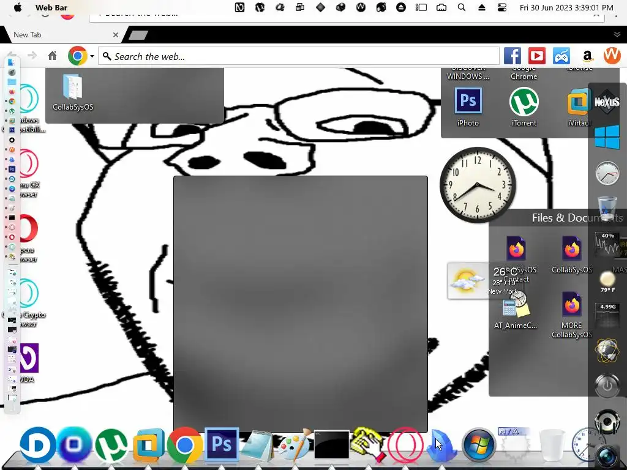The height and width of the screenshot is (470, 627).
Task: Open the NVDA purple desktop shortcut
Action: [x=29, y=363]
